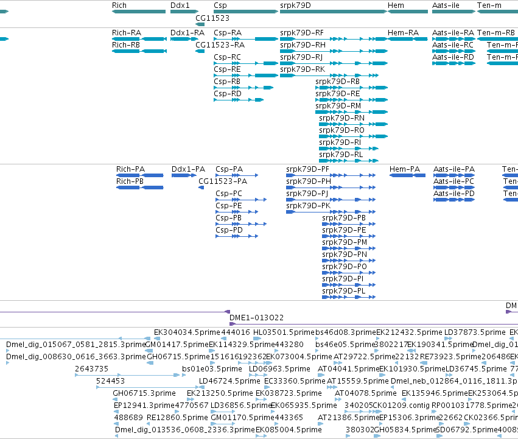This screenshot has height=439, width=518.
Task: Select the Ten-m gene label
Action: [489, 5]
